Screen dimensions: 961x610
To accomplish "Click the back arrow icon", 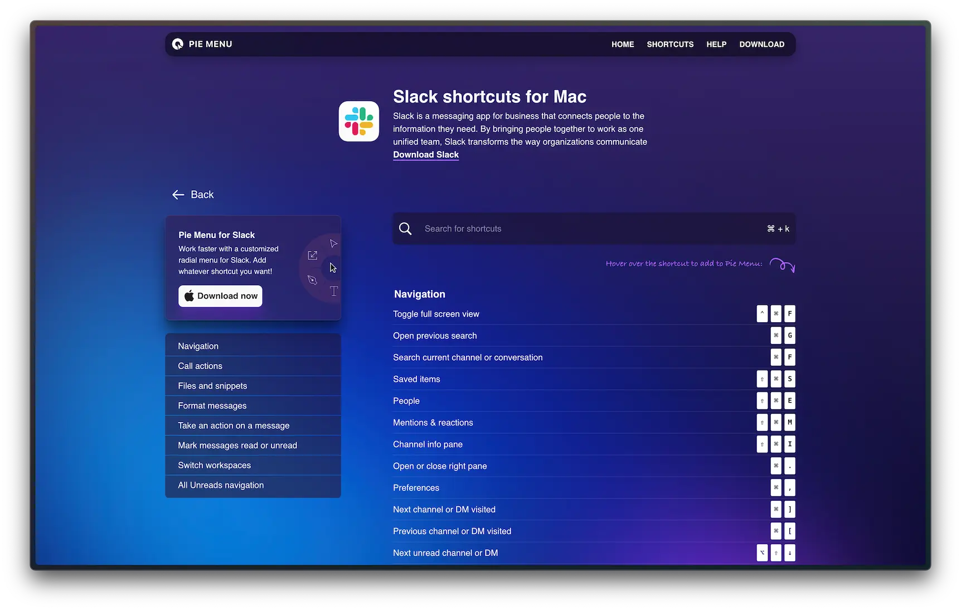I will (178, 194).
